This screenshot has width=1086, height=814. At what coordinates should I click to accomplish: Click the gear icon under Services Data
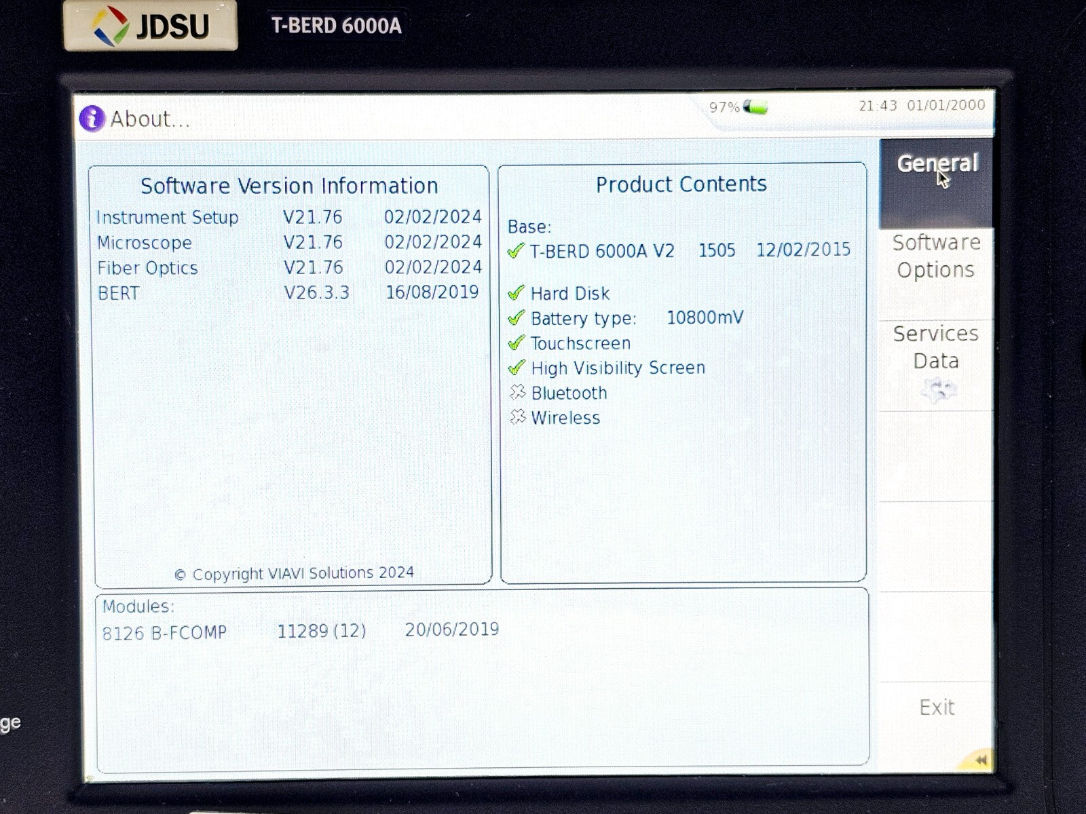click(937, 390)
